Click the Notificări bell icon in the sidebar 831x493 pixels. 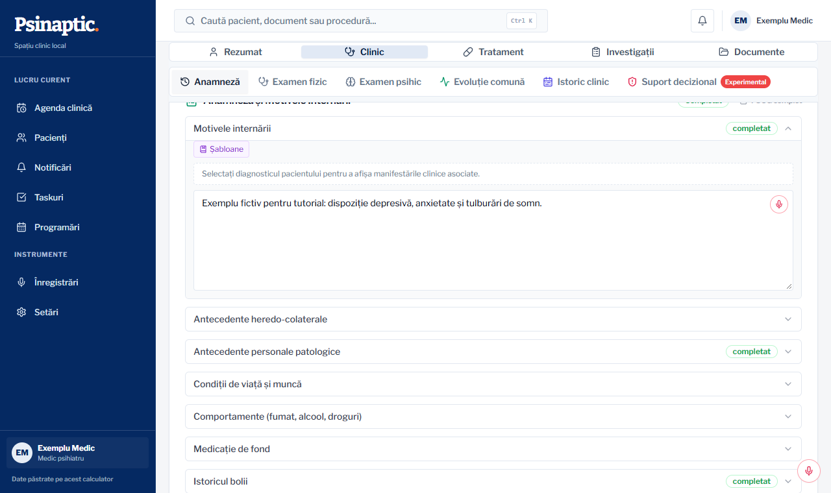[21, 167]
